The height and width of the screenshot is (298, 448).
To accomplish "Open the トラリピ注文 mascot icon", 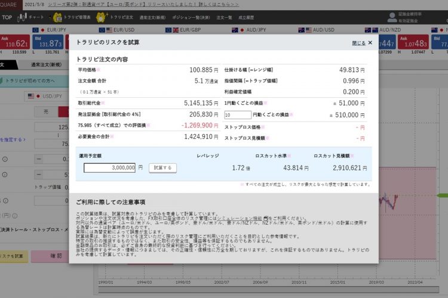I will click(101, 17).
